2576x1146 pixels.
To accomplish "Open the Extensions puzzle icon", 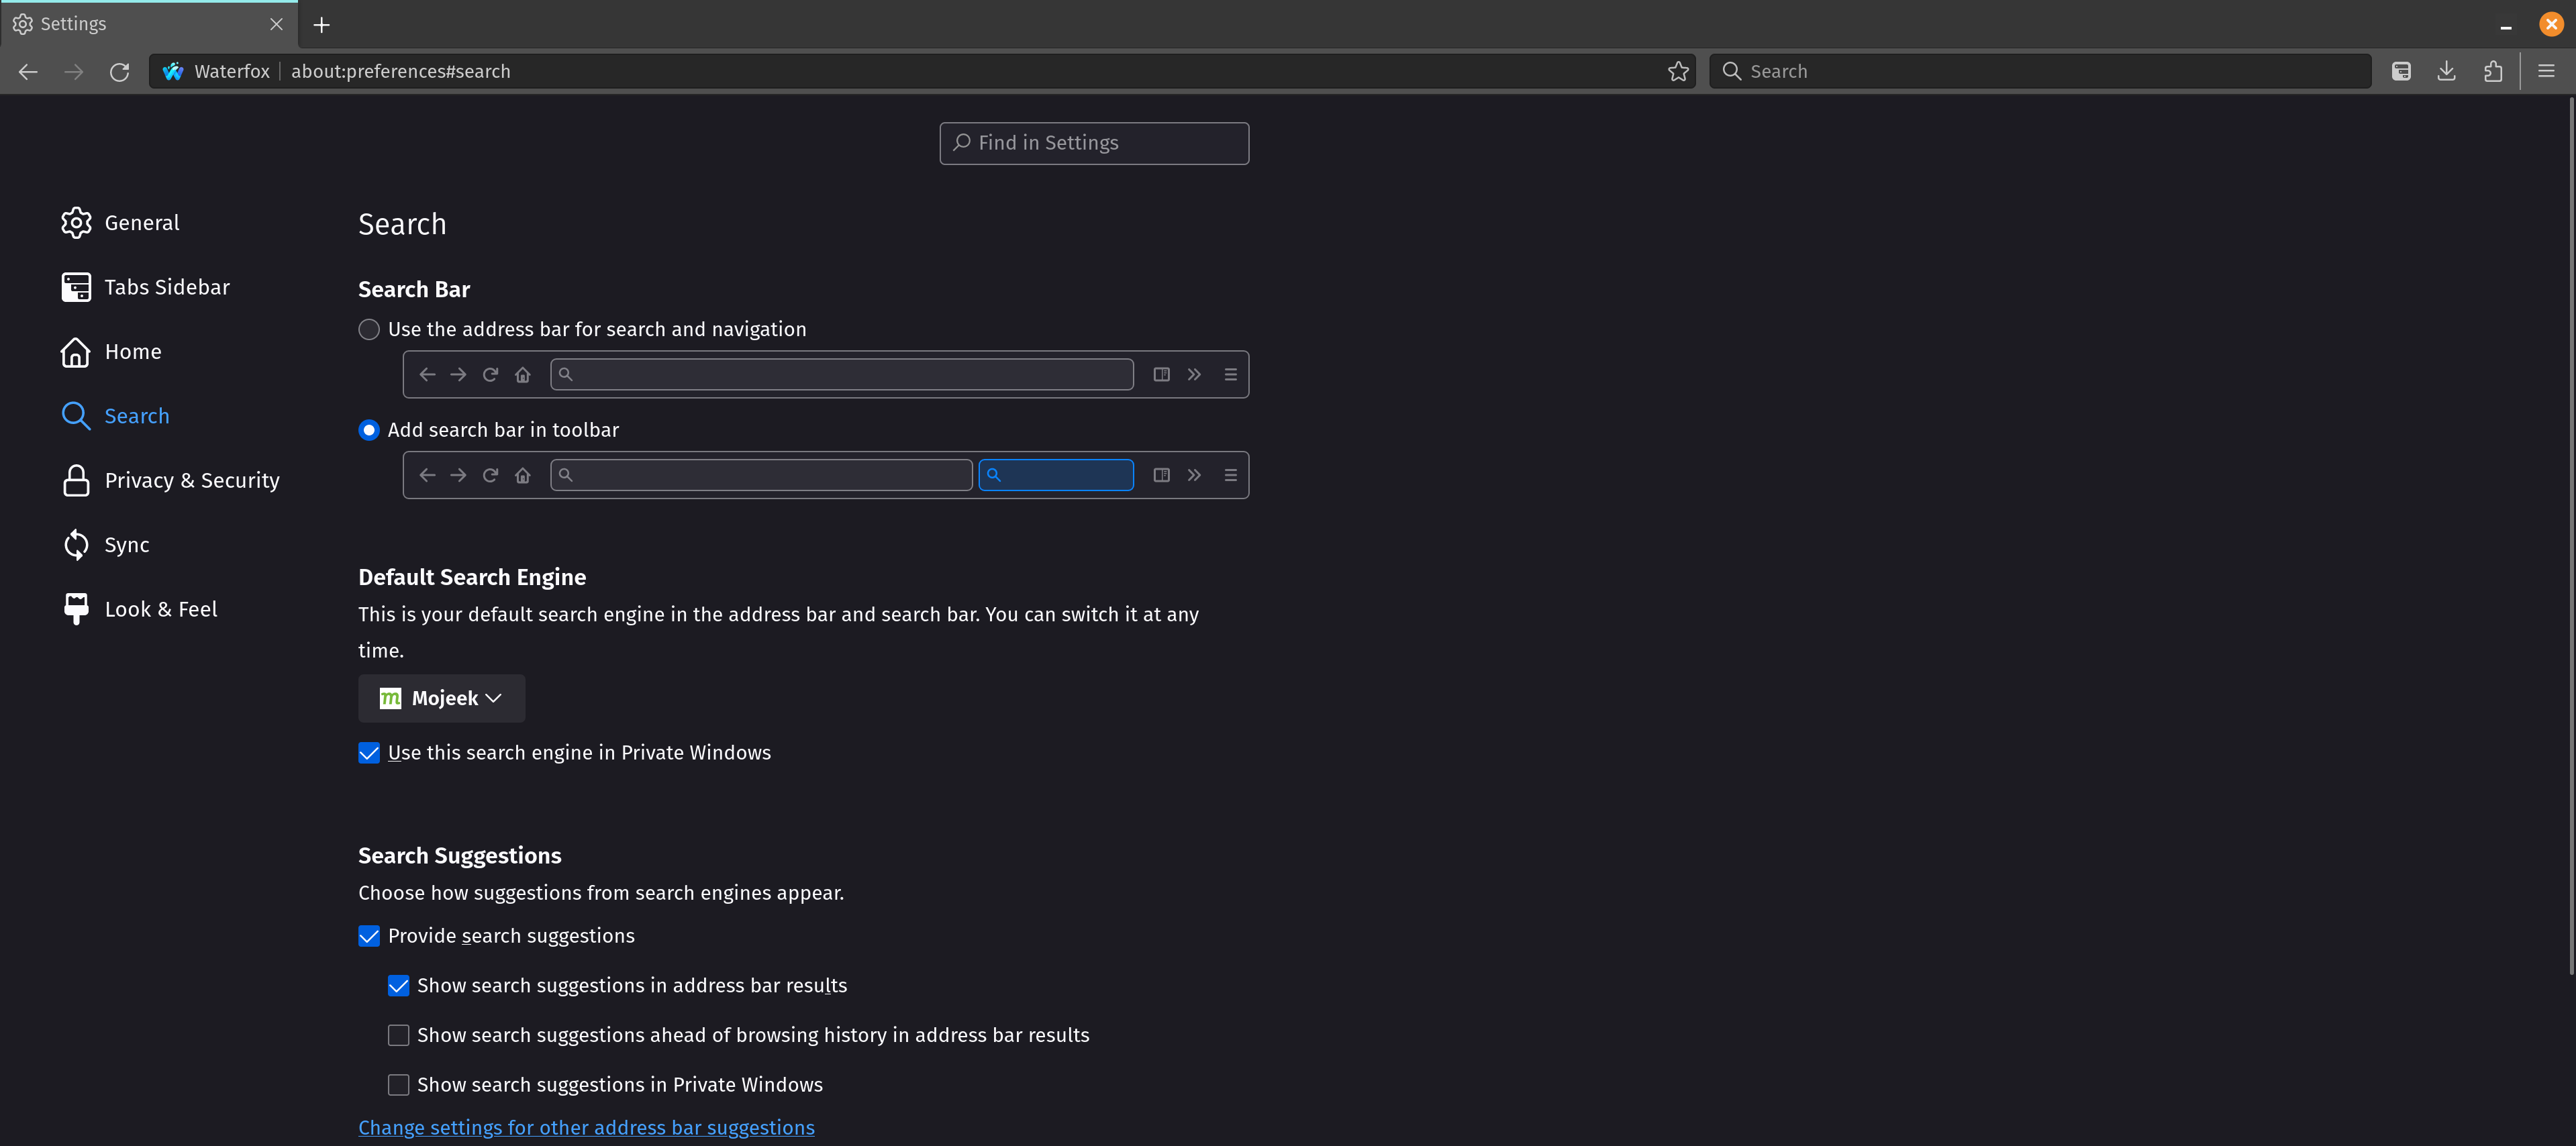I will 2493,71.
